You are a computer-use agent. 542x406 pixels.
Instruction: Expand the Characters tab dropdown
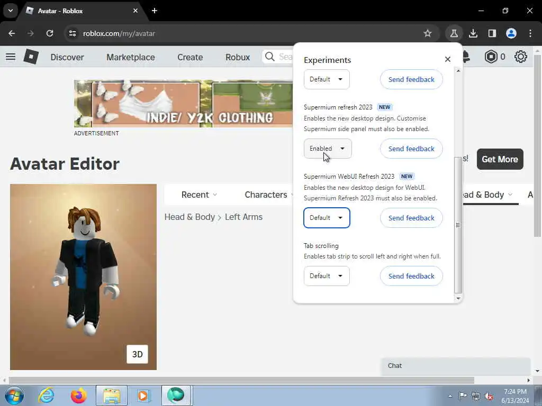(x=268, y=195)
